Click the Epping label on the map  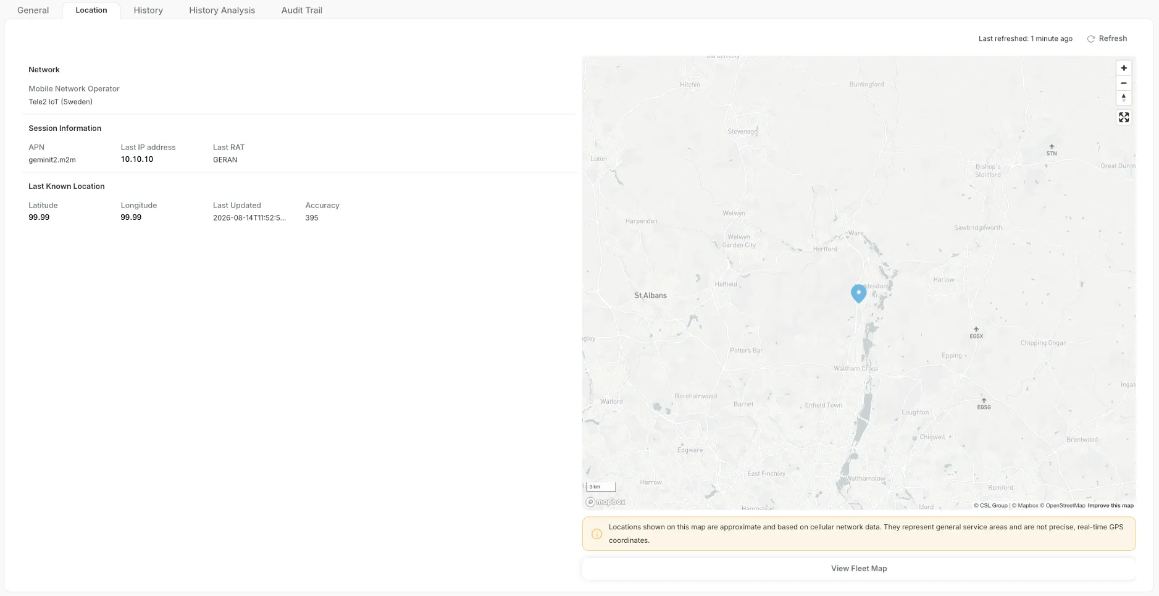point(952,356)
